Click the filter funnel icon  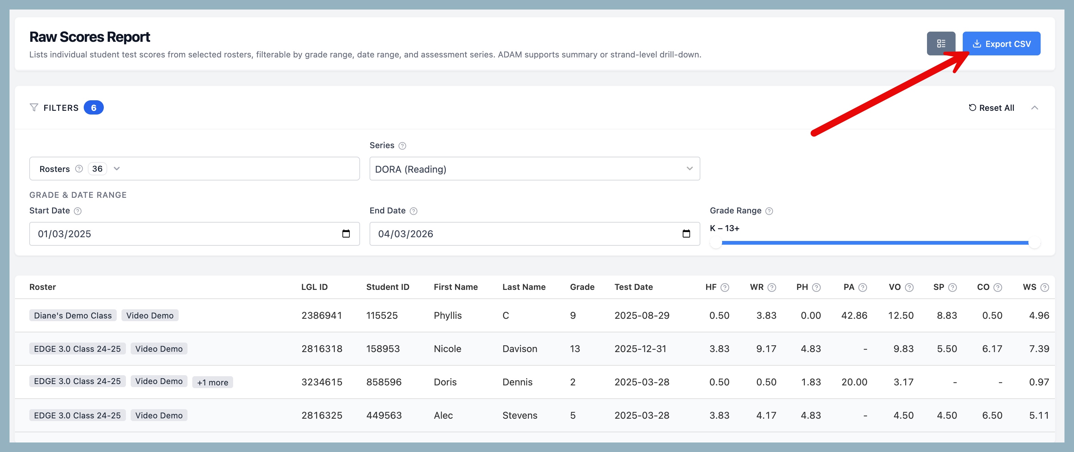34,107
